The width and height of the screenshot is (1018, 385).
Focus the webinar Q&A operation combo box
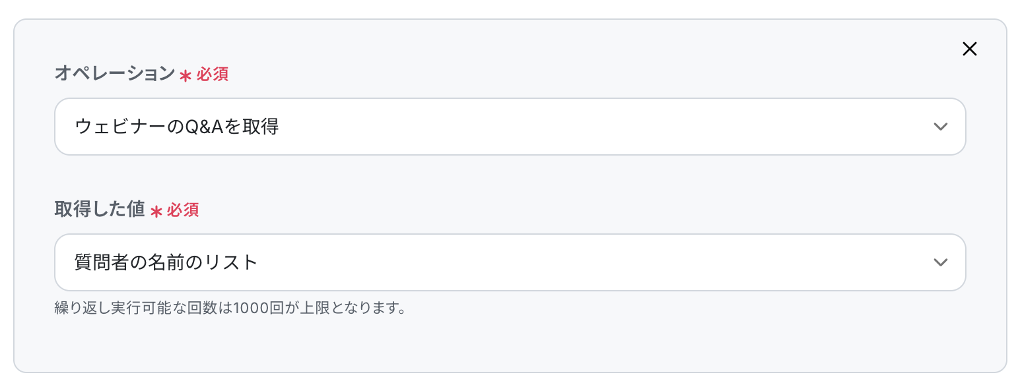[510, 127]
